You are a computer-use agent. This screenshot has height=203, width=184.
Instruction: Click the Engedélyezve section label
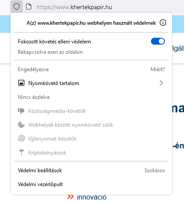33,69
